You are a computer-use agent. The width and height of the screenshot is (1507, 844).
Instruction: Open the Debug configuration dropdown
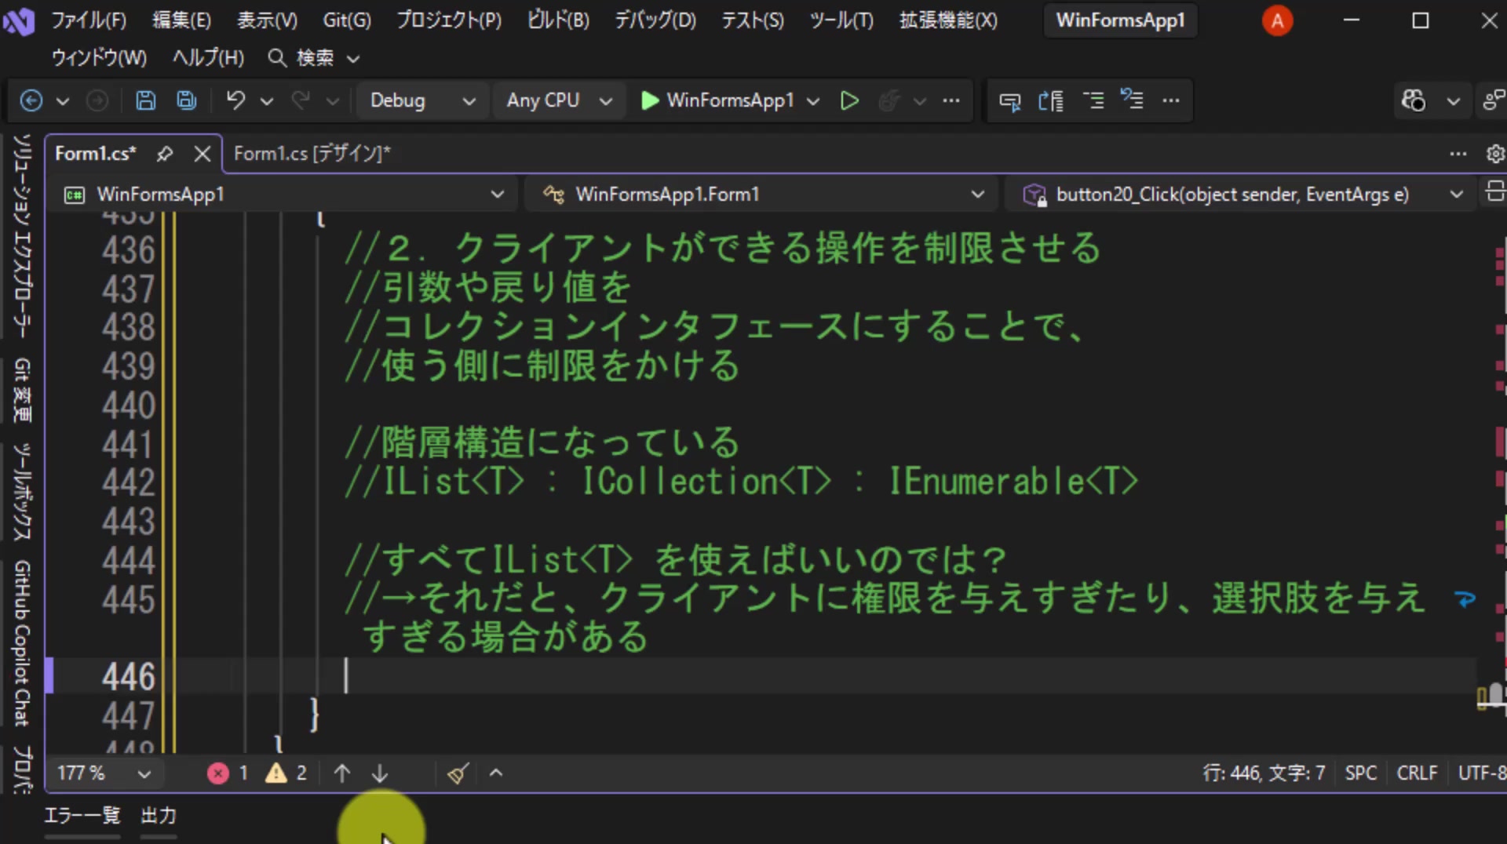422,100
